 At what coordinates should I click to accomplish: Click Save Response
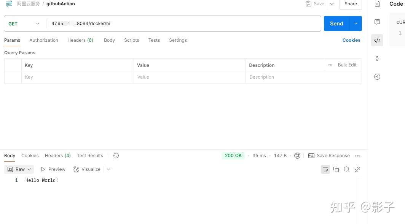pos(333,156)
